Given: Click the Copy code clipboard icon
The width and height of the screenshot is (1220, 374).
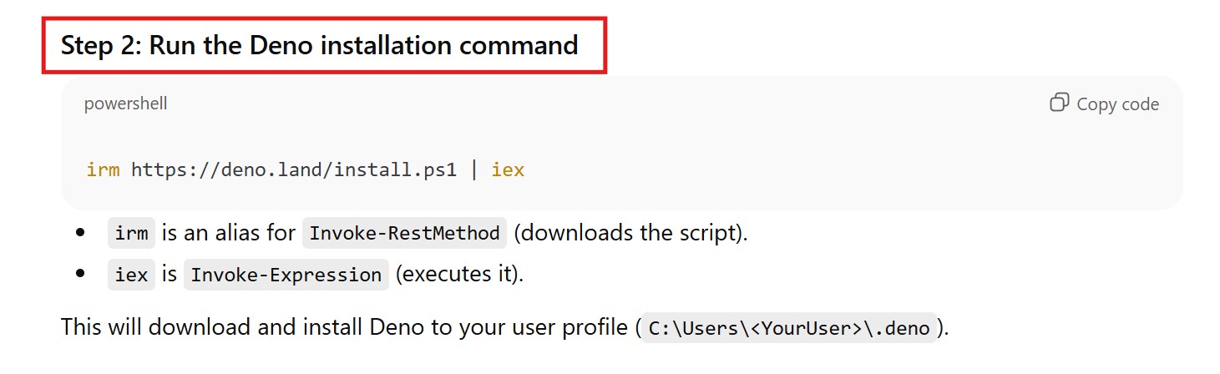Looking at the screenshot, I should tap(1059, 103).
